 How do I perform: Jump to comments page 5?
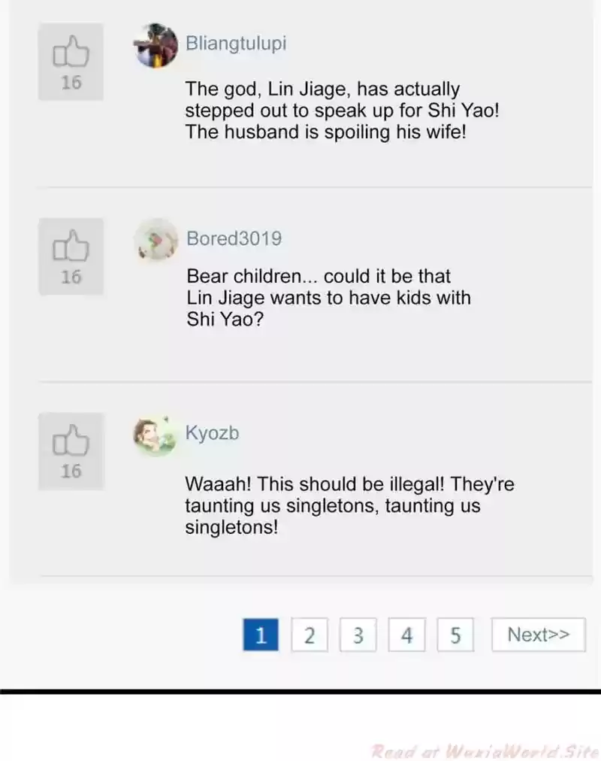tap(455, 635)
